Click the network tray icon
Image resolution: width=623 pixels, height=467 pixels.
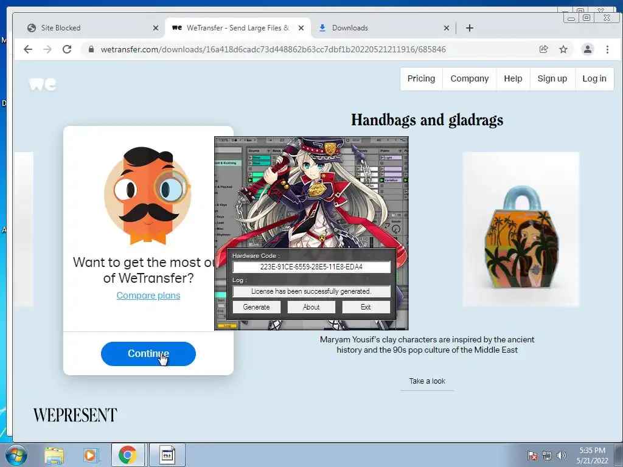coord(547,455)
